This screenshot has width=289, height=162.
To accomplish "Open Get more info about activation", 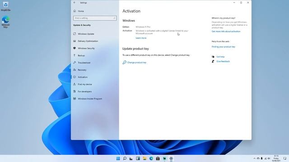I will [226, 31].
